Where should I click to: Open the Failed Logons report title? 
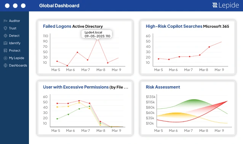57,26
